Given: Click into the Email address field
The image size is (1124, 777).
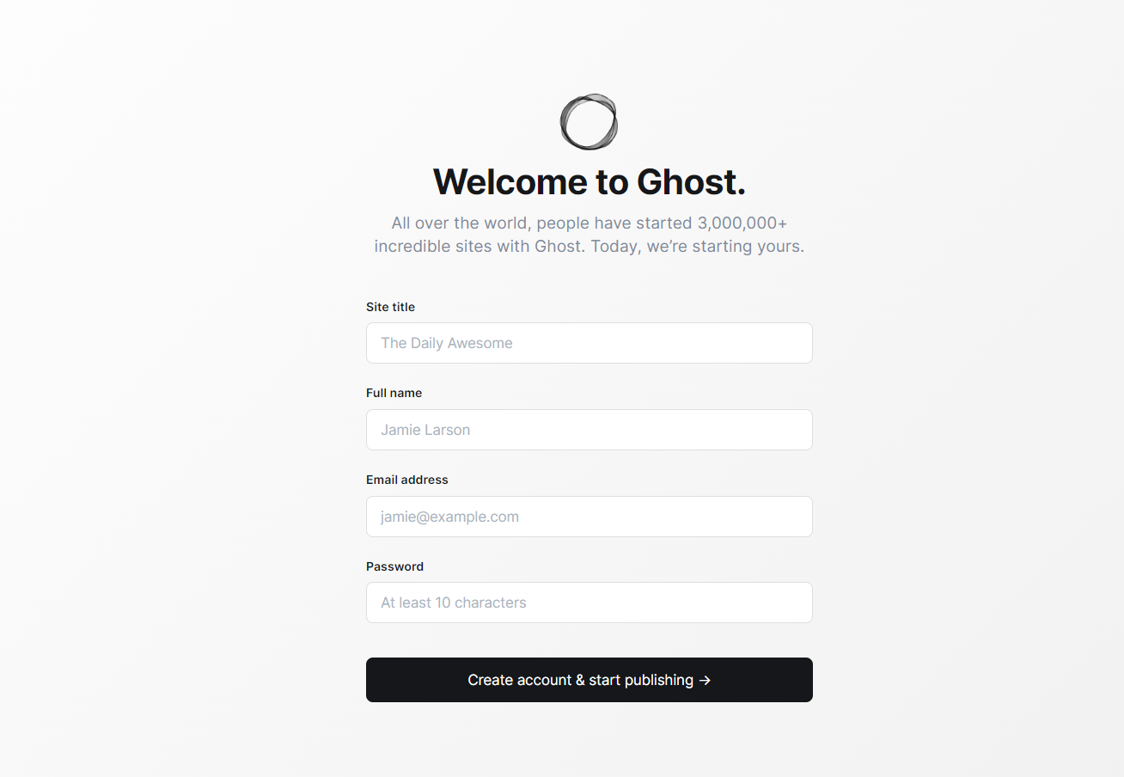Looking at the screenshot, I should tap(589, 517).
